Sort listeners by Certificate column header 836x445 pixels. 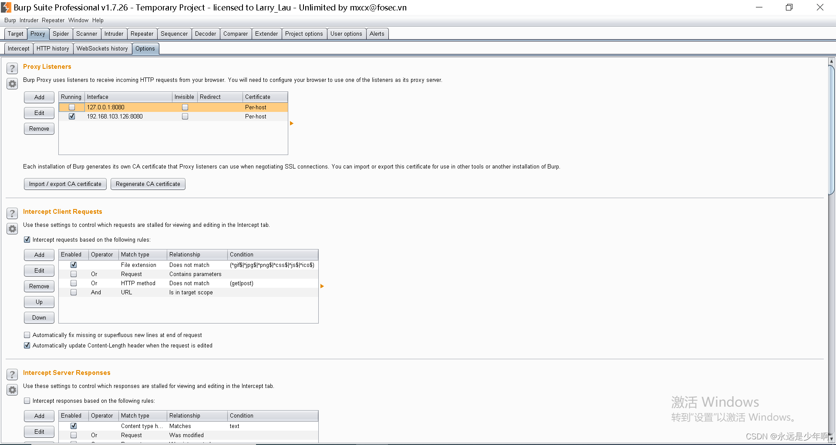click(265, 97)
